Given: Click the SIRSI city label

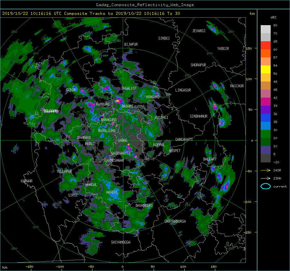Looking at the screenshot, I should click(73, 195).
